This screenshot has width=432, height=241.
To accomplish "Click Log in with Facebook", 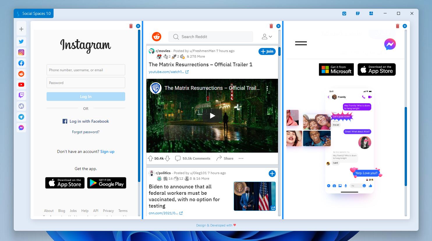I will (86, 121).
